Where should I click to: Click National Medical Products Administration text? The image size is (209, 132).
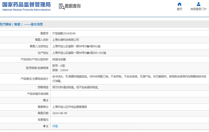click(x=27, y=10)
